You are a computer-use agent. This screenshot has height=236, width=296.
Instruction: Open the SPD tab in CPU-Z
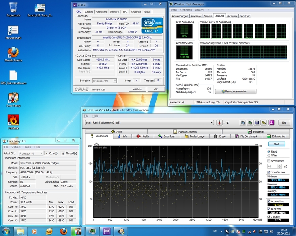(125, 12)
